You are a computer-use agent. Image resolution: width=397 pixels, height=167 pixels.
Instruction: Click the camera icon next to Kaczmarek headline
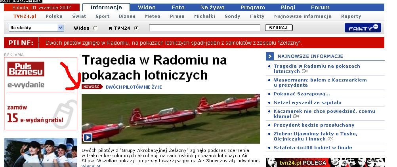pyautogui.click(x=296, y=116)
